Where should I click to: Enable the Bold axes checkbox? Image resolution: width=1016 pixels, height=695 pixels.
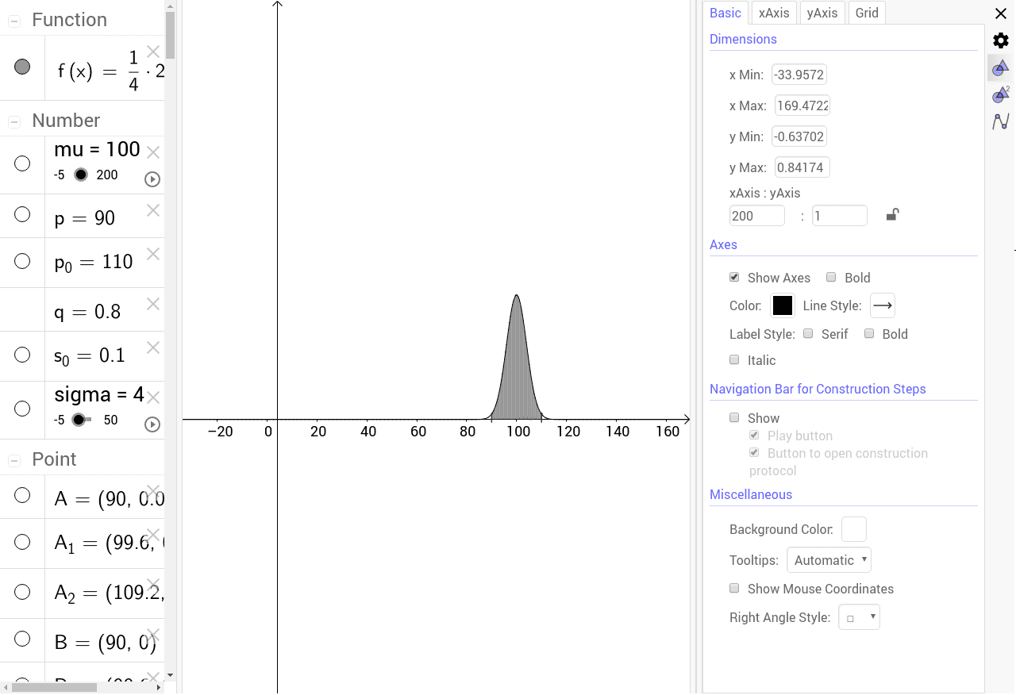[831, 277]
